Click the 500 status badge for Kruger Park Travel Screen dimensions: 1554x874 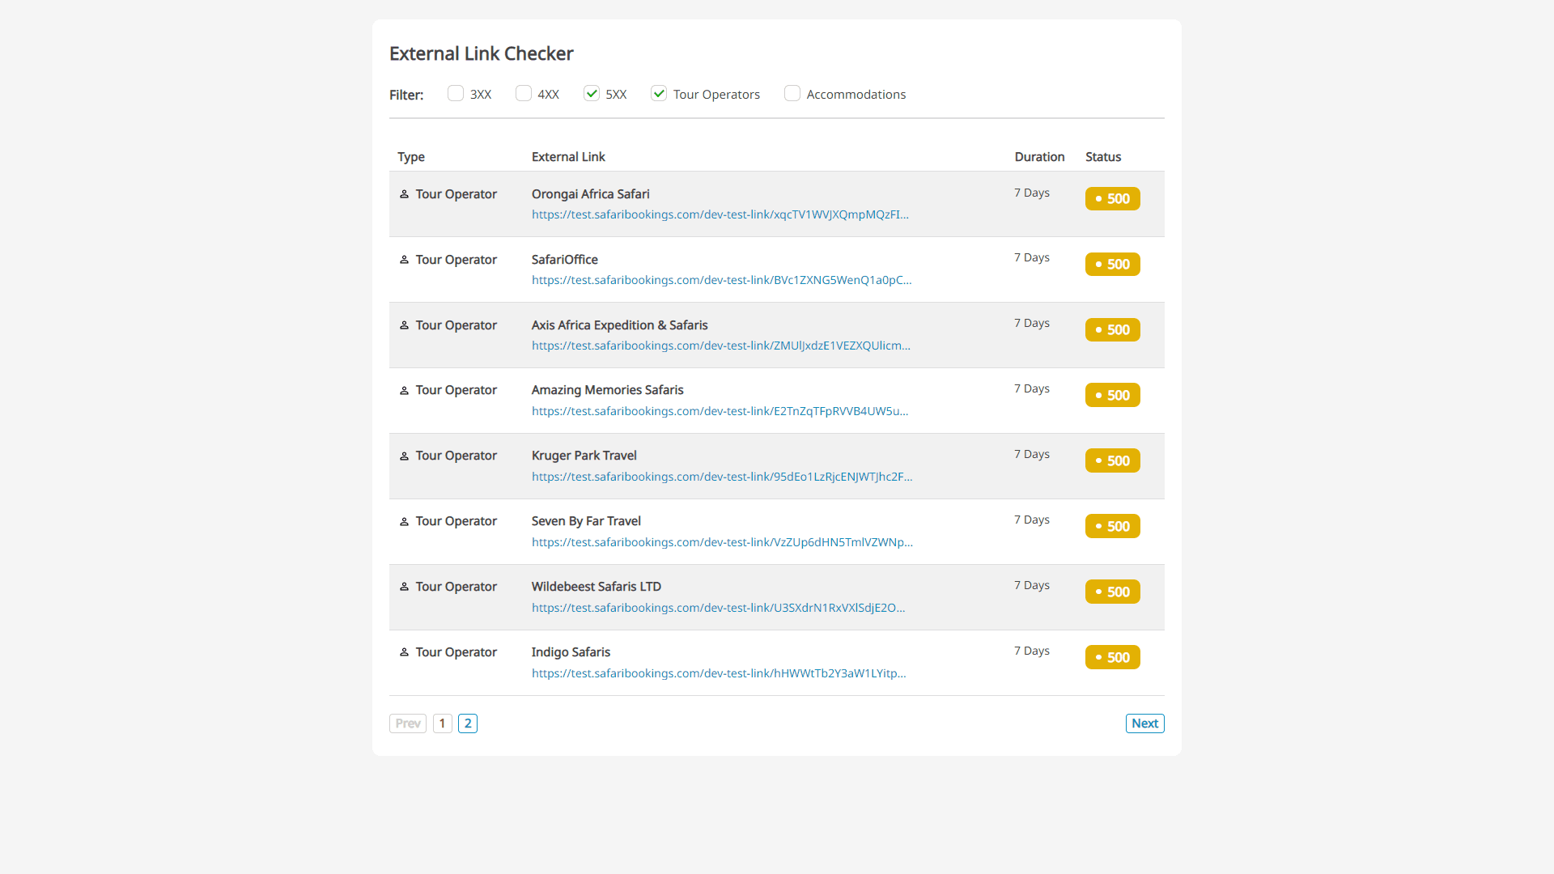pyautogui.click(x=1111, y=460)
